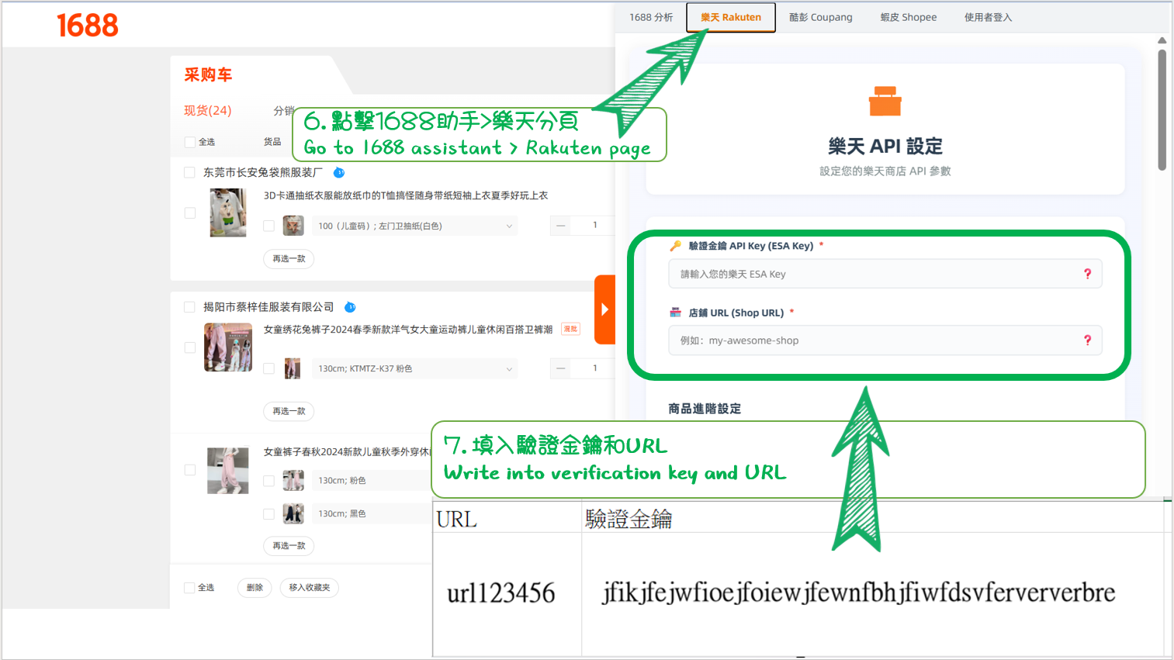This screenshot has width=1174, height=660.
Task: Click the help icon in Shop URL field
Action: (x=1087, y=340)
